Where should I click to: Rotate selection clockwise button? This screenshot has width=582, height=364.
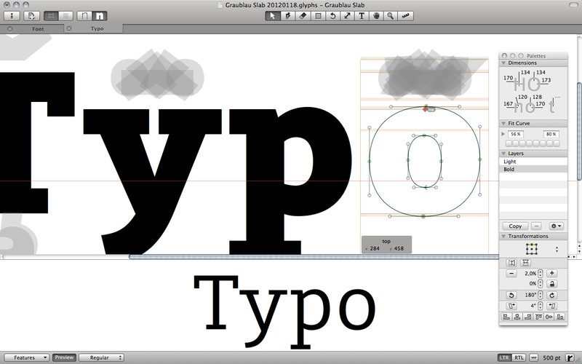click(552, 295)
